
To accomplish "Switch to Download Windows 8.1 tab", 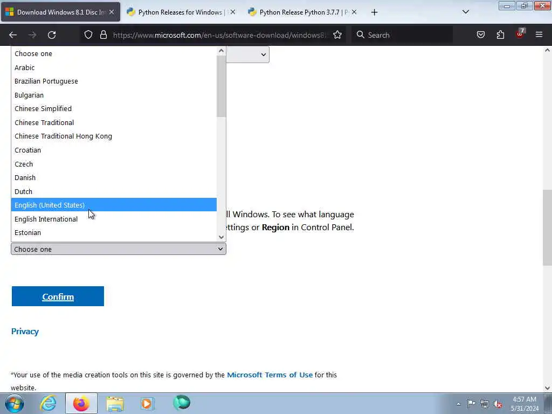I will click(60, 12).
